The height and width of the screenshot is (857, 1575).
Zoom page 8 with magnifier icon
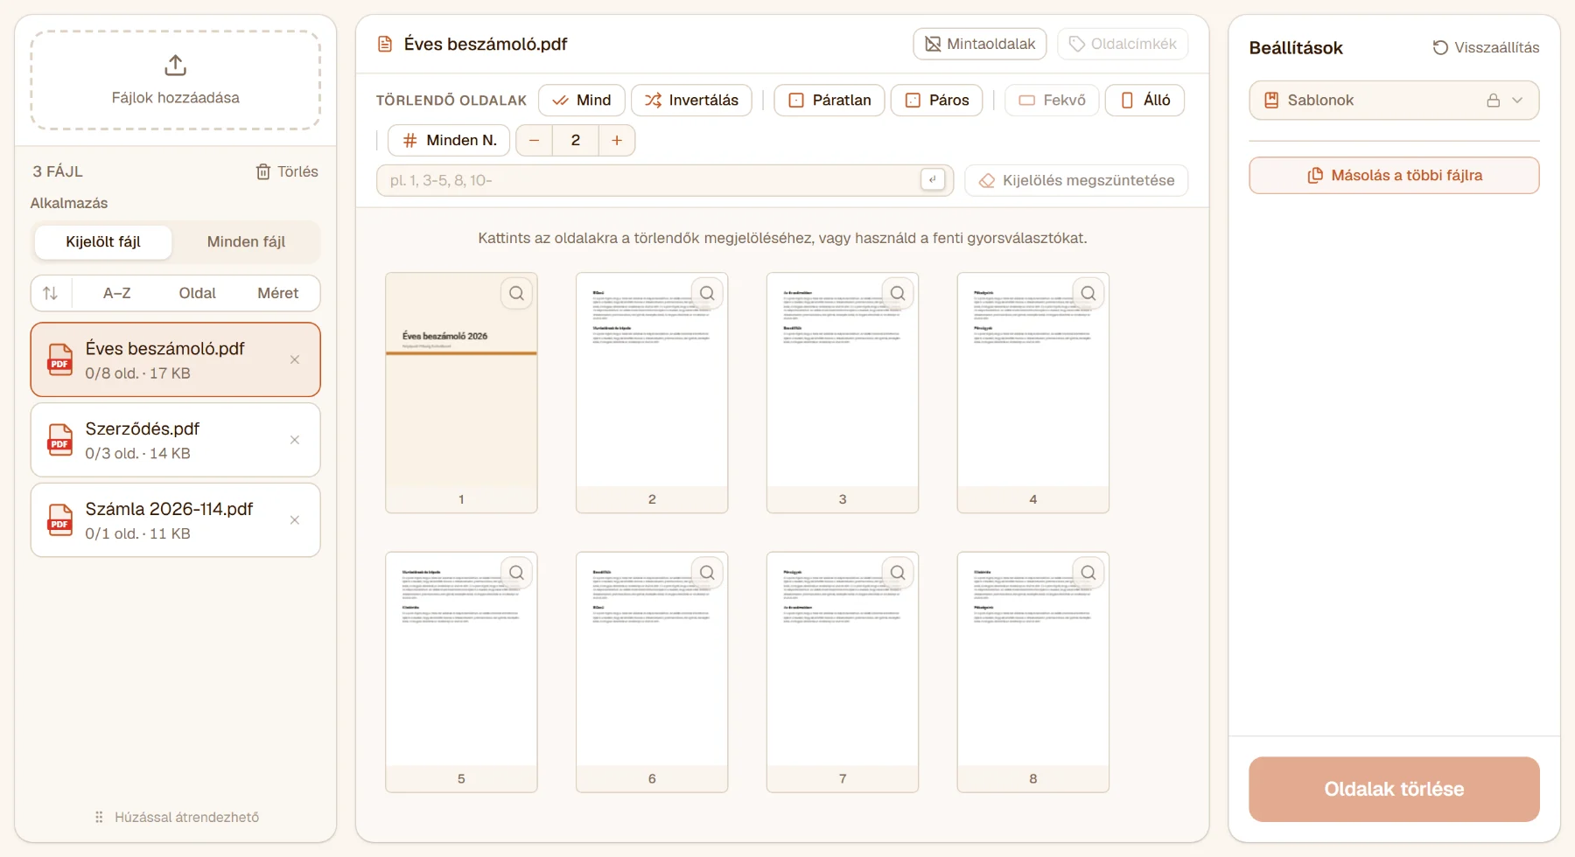click(1088, 573)
